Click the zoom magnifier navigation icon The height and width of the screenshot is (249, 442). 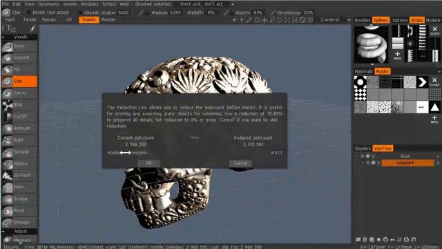tap(272, 20)
